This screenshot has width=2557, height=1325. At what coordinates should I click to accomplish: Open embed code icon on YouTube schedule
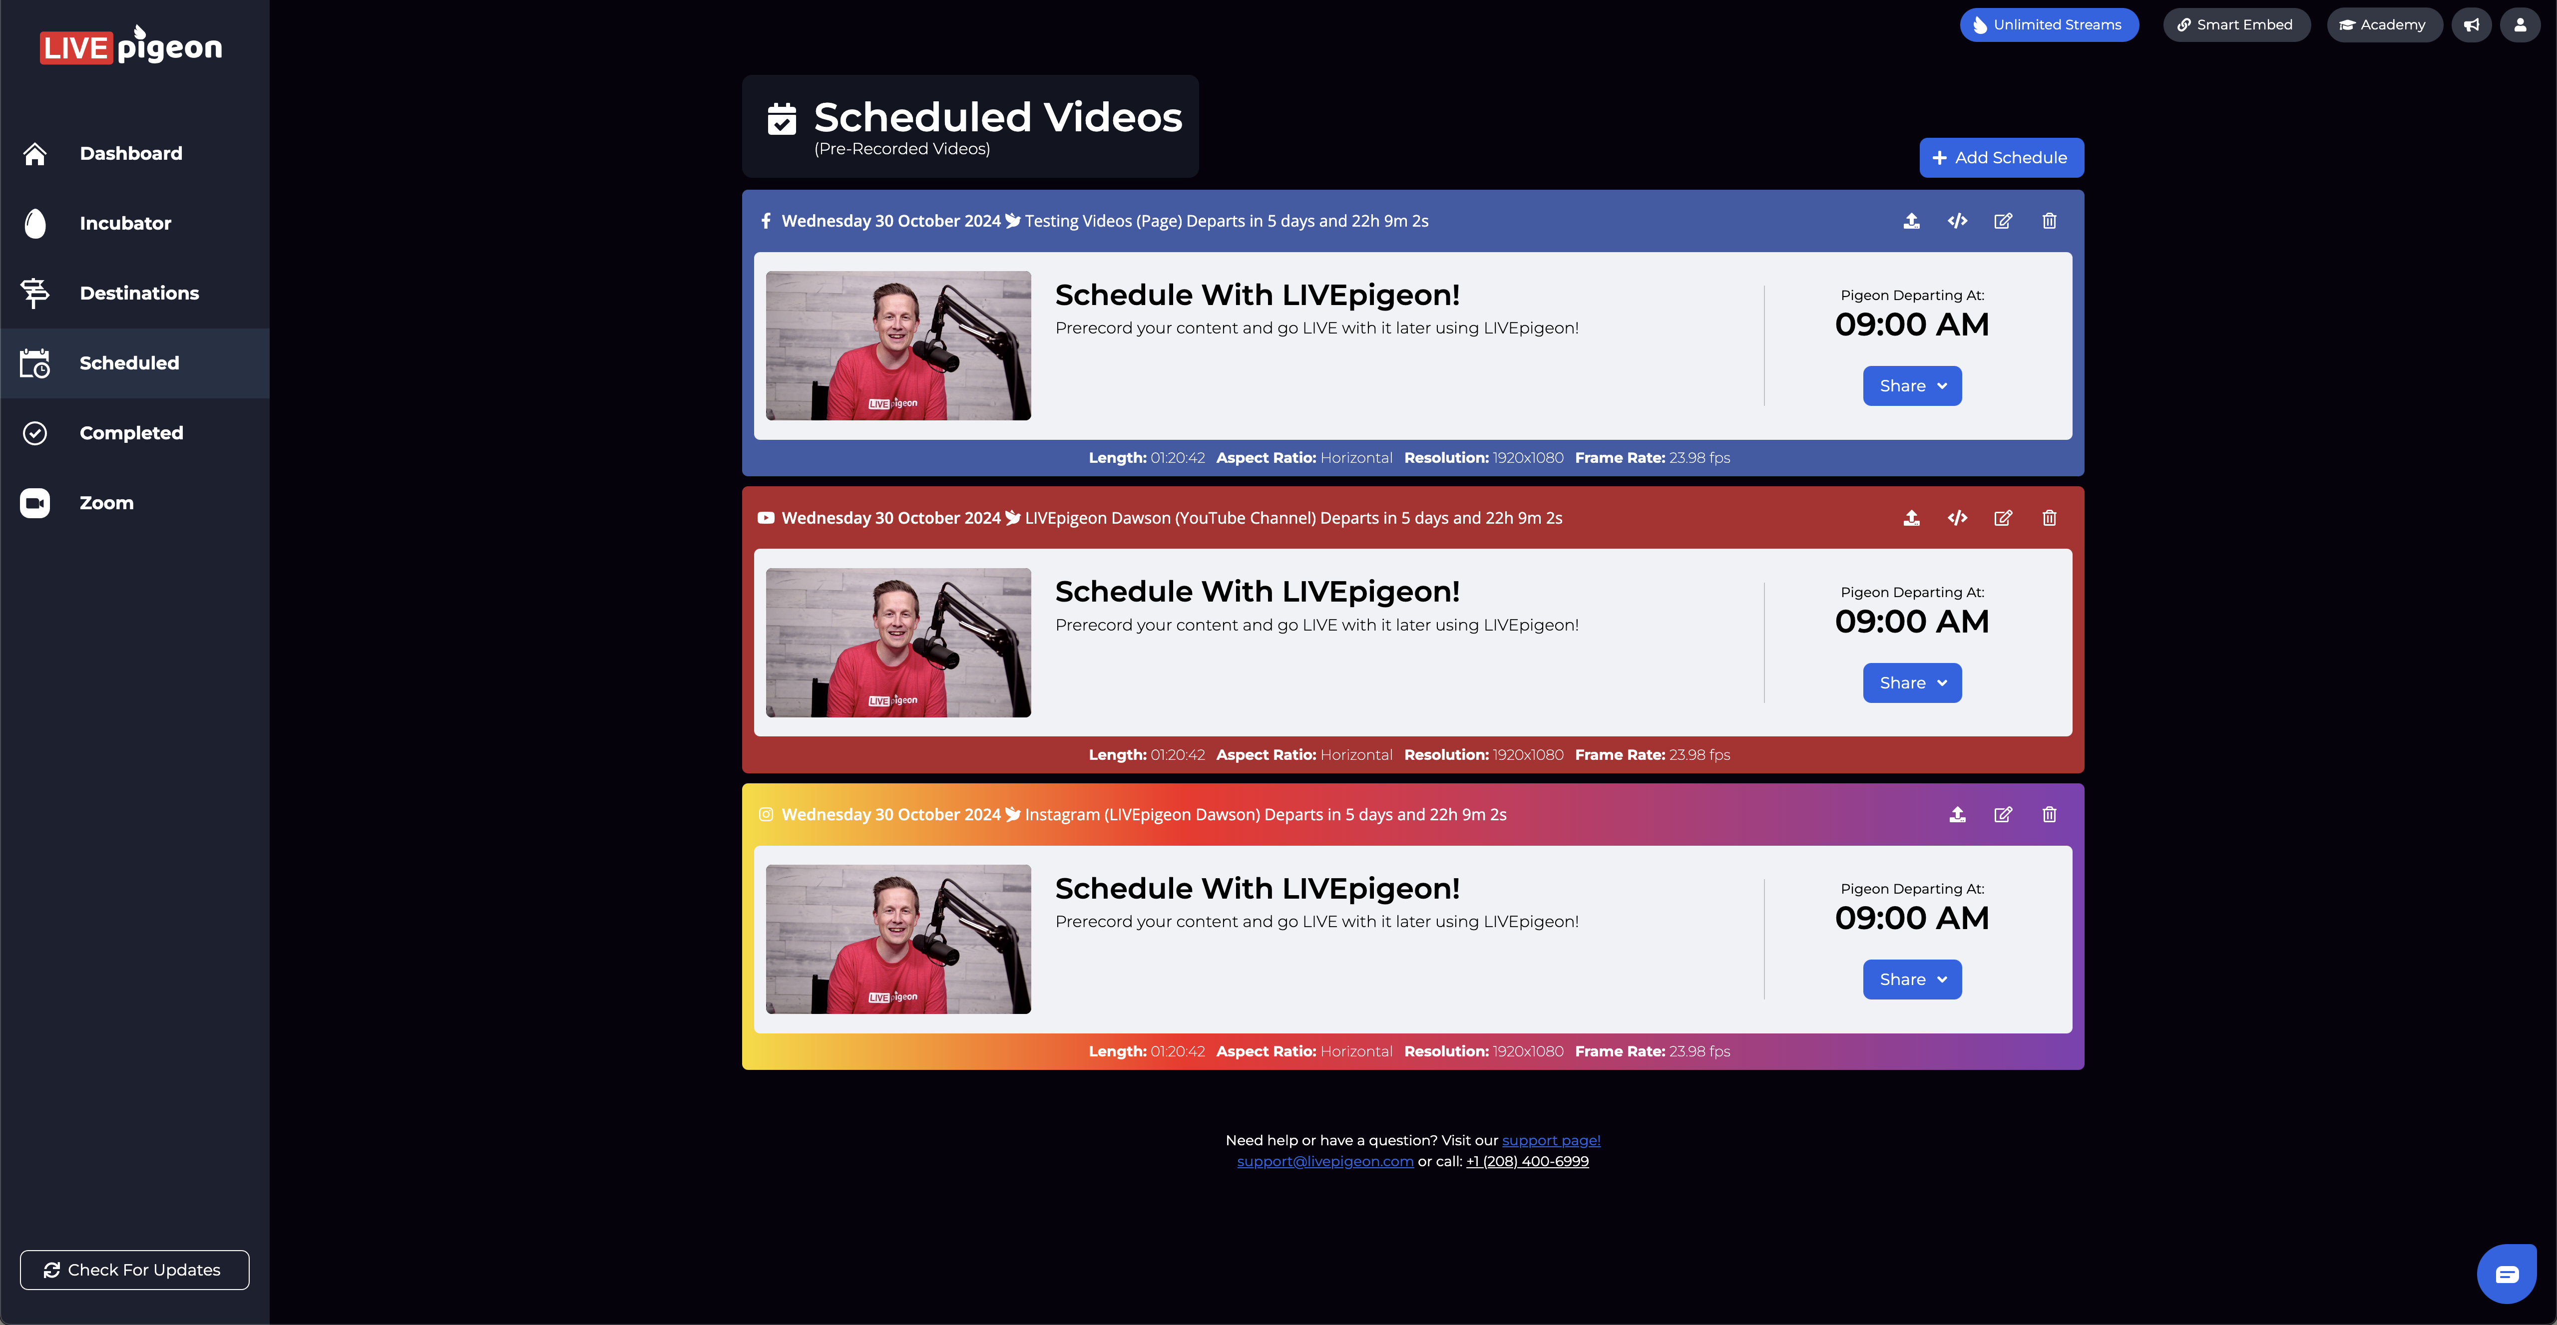(x=1957, y=517)
